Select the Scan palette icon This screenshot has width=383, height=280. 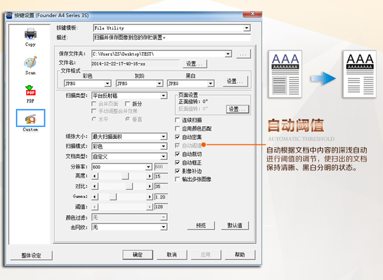click(x=30, y=63)
